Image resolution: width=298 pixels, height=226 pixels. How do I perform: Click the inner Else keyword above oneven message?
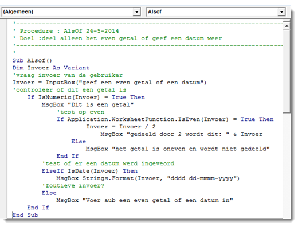pos(79,142)
